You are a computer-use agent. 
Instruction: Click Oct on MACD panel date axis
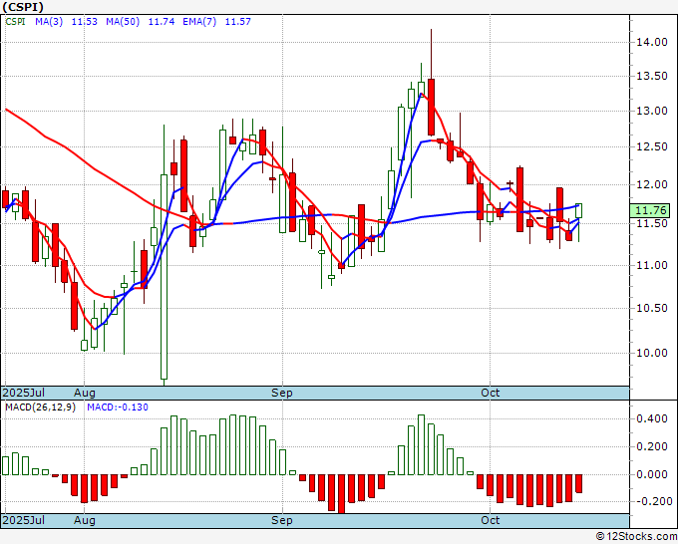coord(491,520)
